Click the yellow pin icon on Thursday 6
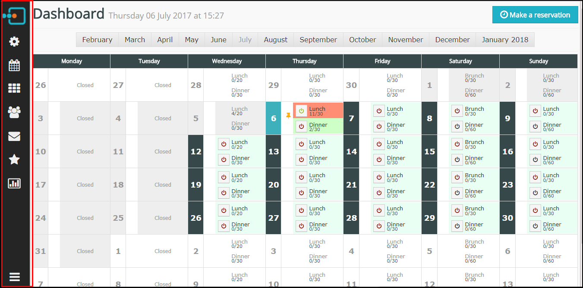583x288 pixels. (288, 116)
